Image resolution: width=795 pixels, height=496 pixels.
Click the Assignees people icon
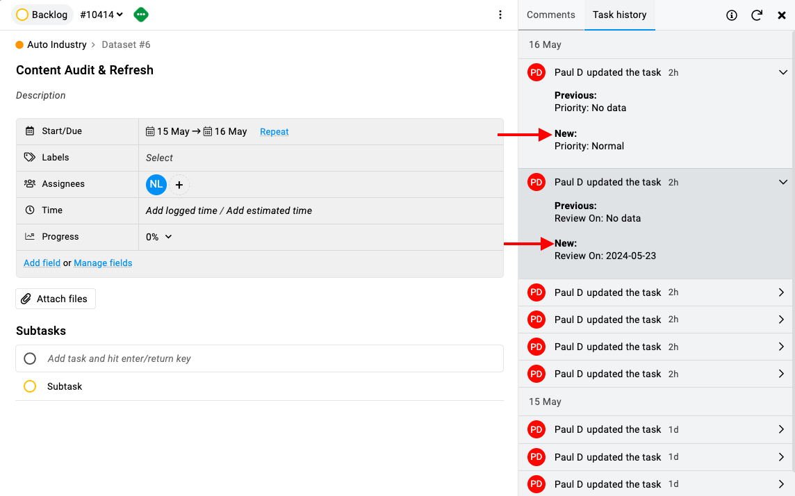30,184
